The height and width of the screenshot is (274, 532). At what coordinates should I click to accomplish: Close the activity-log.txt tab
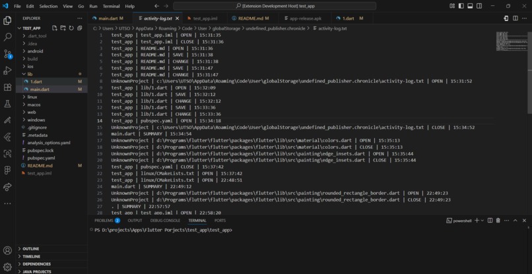[177, 18]
